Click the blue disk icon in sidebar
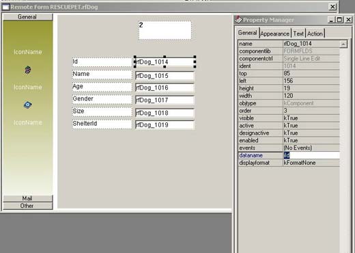The width and height of the screenshot is (355, 253). tap(28, 105)
